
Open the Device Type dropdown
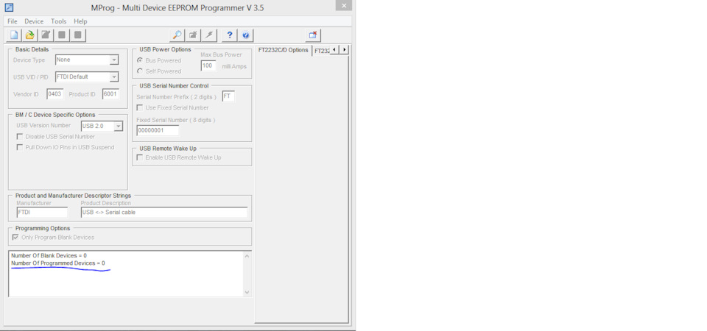tap(114, 60)
